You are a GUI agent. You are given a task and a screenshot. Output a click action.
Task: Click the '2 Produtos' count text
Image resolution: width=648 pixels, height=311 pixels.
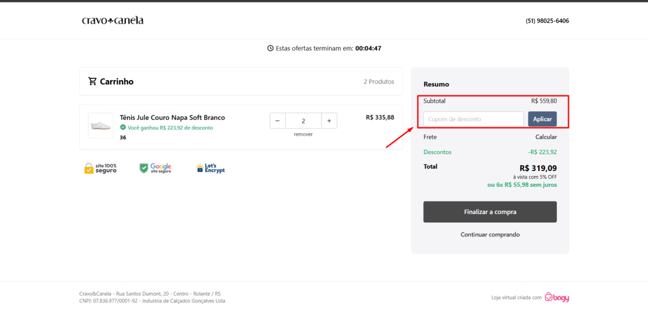(x=379, y=82)
